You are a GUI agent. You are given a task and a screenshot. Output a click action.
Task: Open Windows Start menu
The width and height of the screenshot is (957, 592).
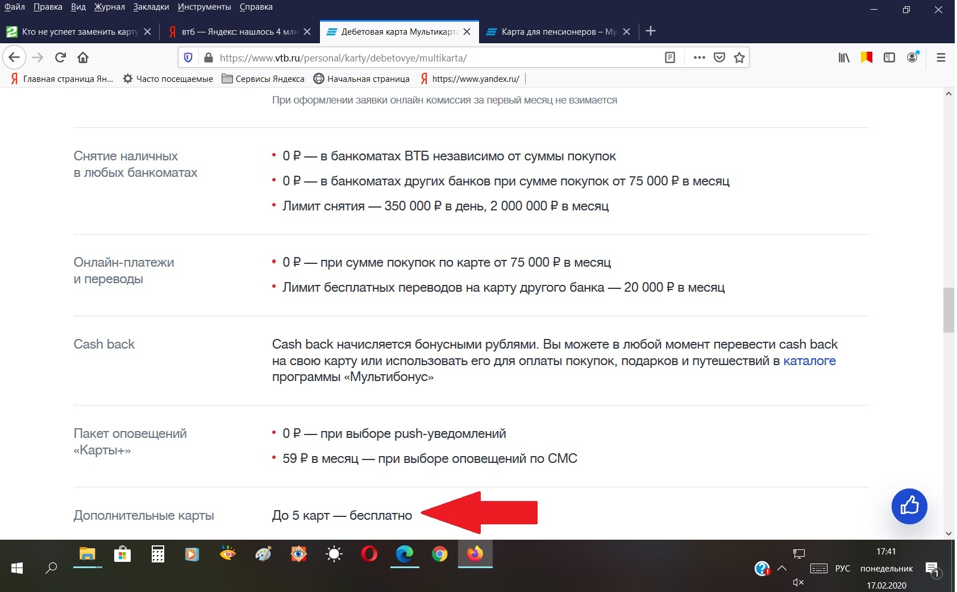click(17, 568)
